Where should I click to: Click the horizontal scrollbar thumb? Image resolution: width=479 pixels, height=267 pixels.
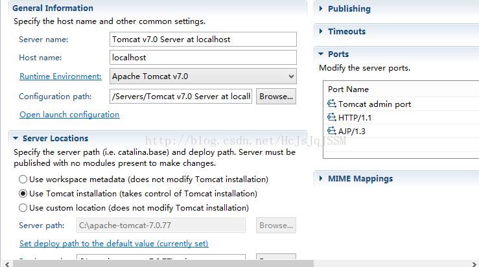[x=163, y=264]
